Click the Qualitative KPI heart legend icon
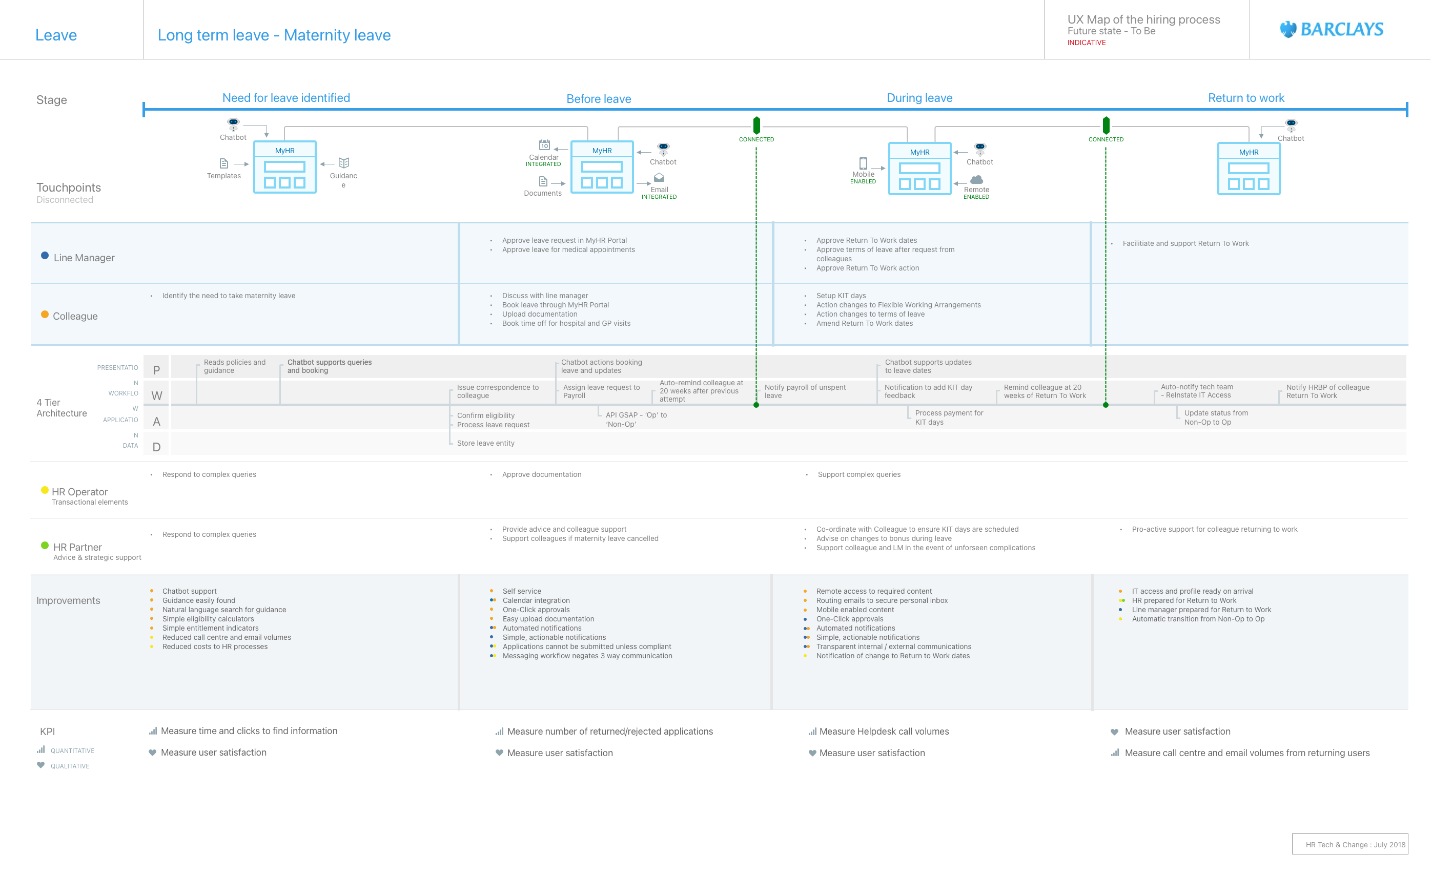 (x=40, y=765)
